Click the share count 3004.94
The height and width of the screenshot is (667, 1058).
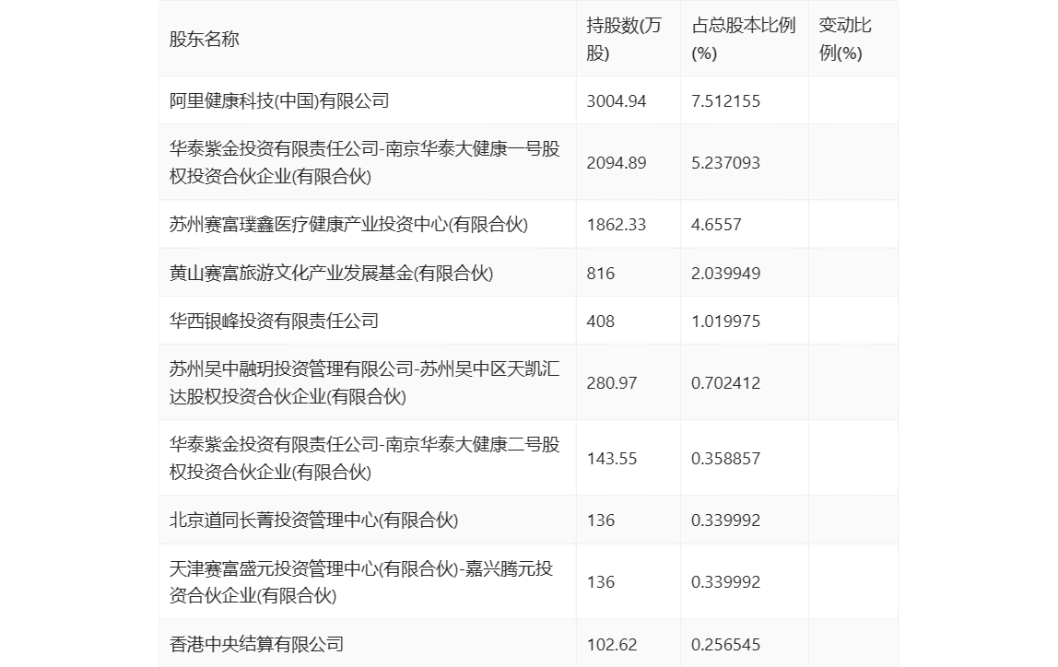tap(616, 101)
